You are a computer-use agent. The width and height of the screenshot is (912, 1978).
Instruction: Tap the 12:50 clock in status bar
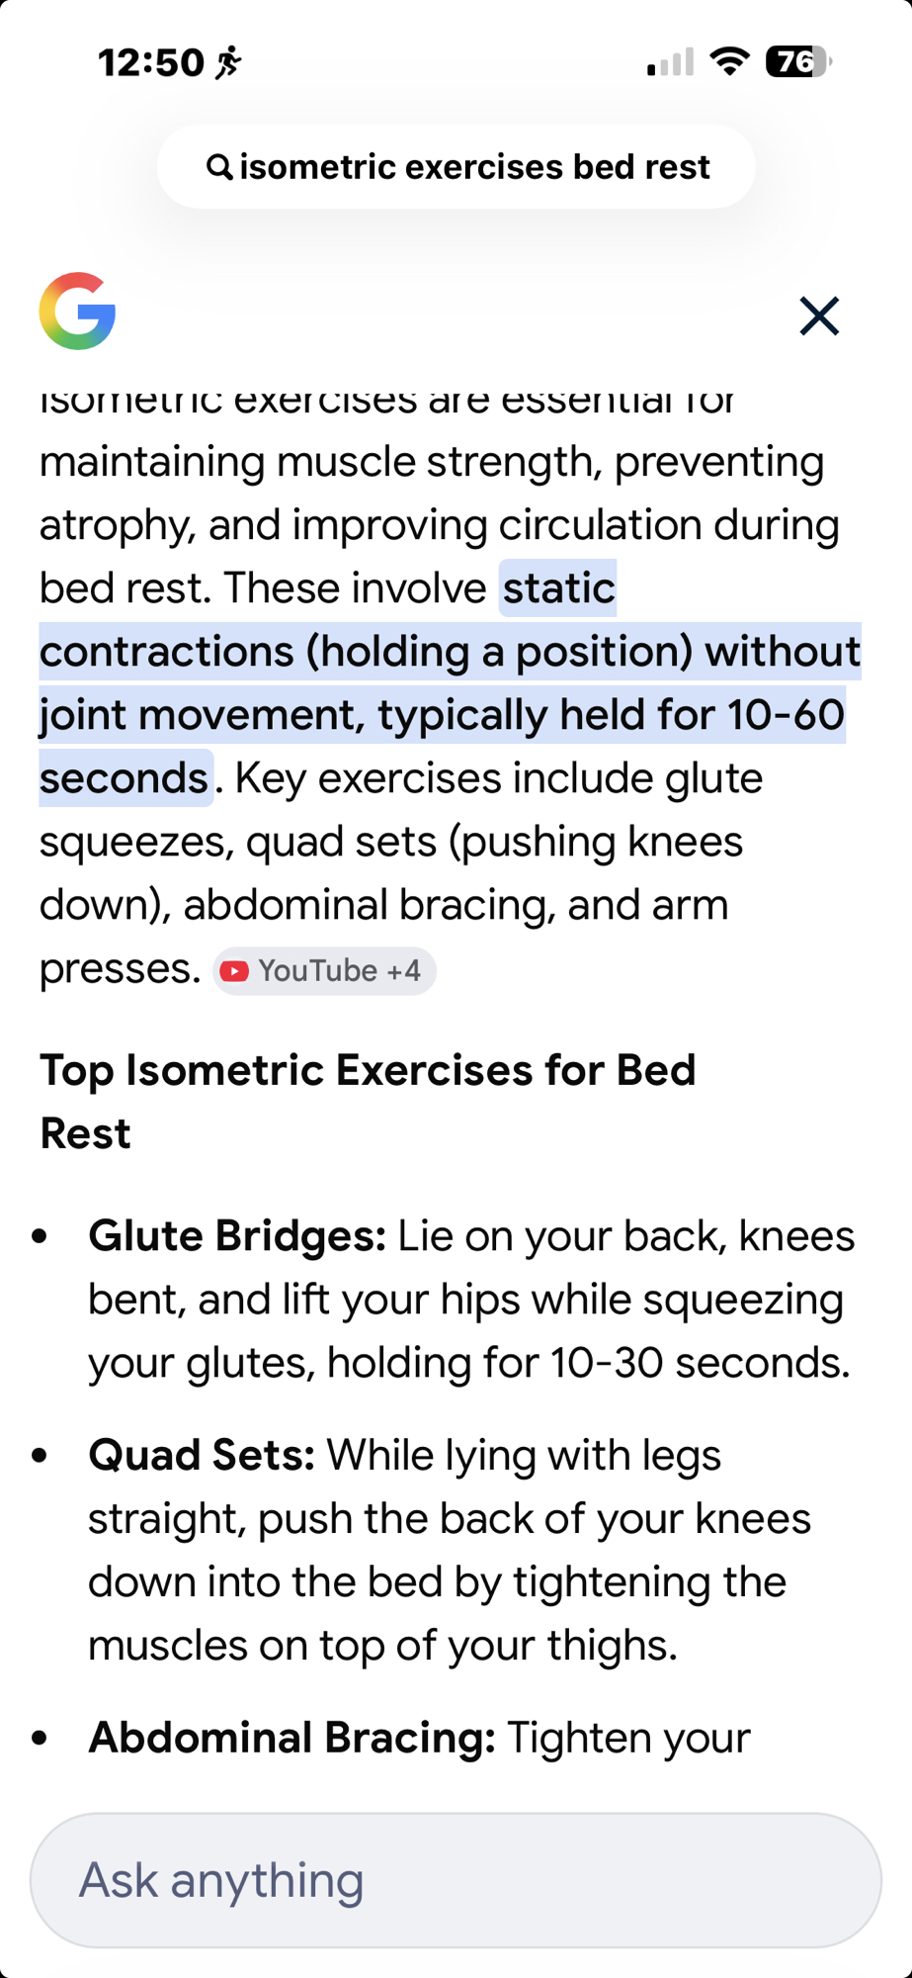tap(150, 62)
